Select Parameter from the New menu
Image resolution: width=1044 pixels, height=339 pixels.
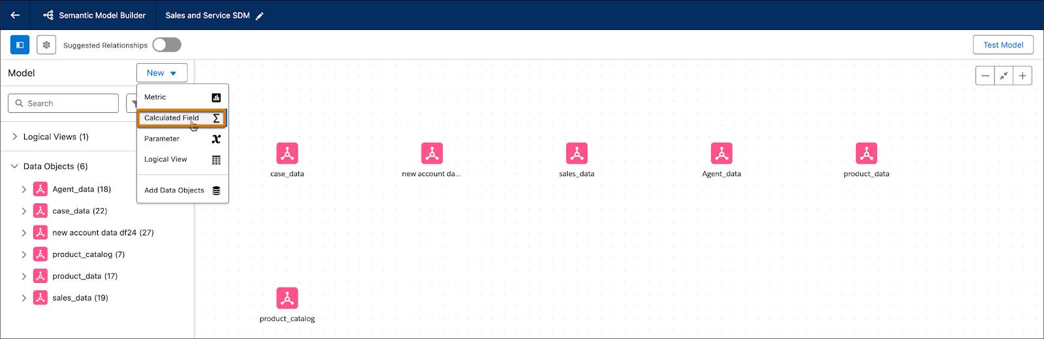pyautogui.click(x=183, y=139)
